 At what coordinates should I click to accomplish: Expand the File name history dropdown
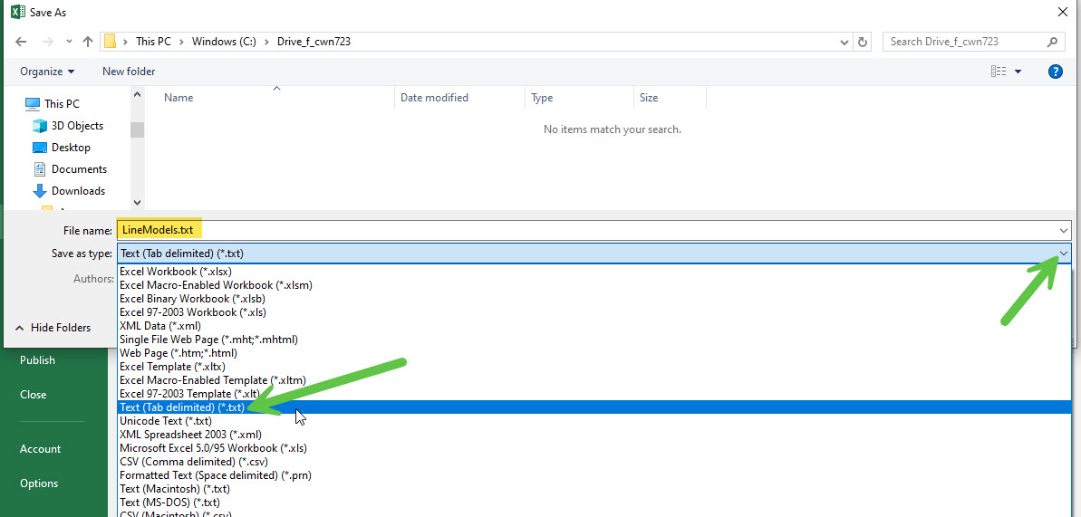click(x=1063, y=231)
